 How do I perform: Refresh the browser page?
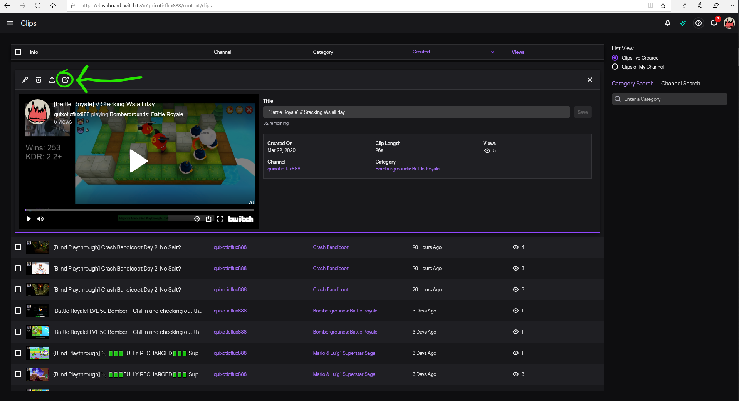point(38,6)
